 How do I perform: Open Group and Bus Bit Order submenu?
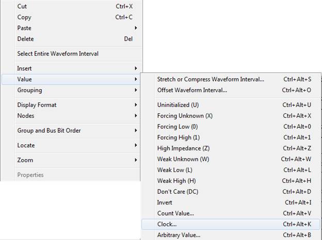point(49,131)
